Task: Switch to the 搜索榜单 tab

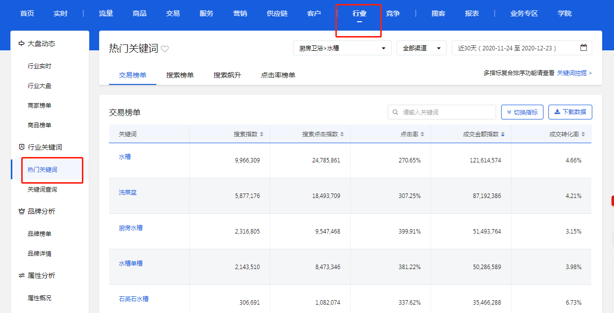Action: [180, 75]
